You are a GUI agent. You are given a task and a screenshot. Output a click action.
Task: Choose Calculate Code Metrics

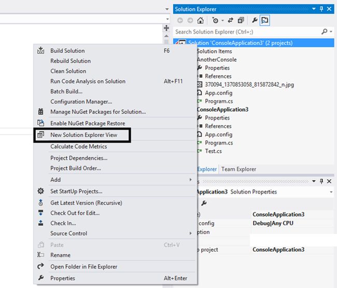(116, 147)
